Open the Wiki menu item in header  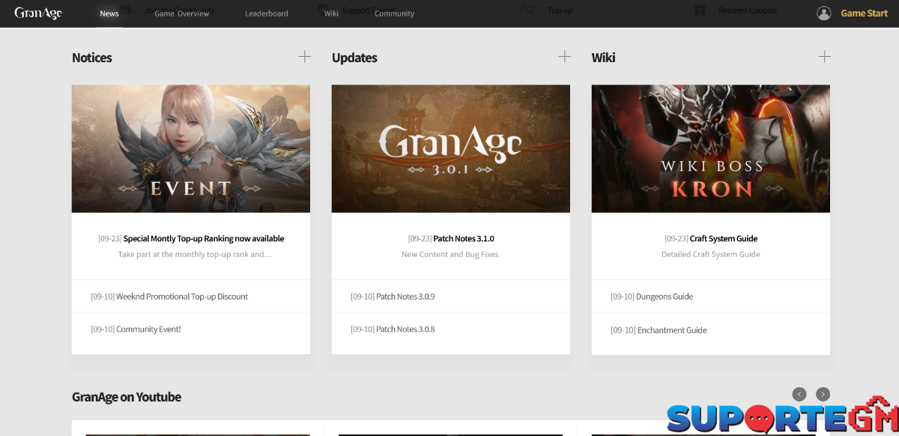pyautogui.click(x=331, y=13)
